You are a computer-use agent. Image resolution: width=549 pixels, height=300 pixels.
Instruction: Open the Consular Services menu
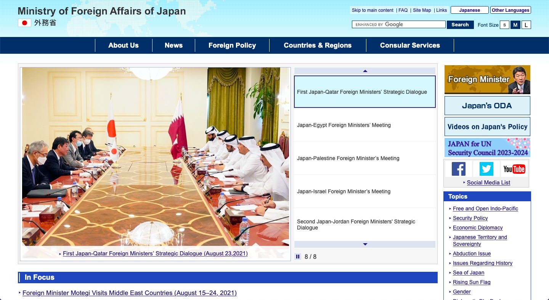(410, 45)
